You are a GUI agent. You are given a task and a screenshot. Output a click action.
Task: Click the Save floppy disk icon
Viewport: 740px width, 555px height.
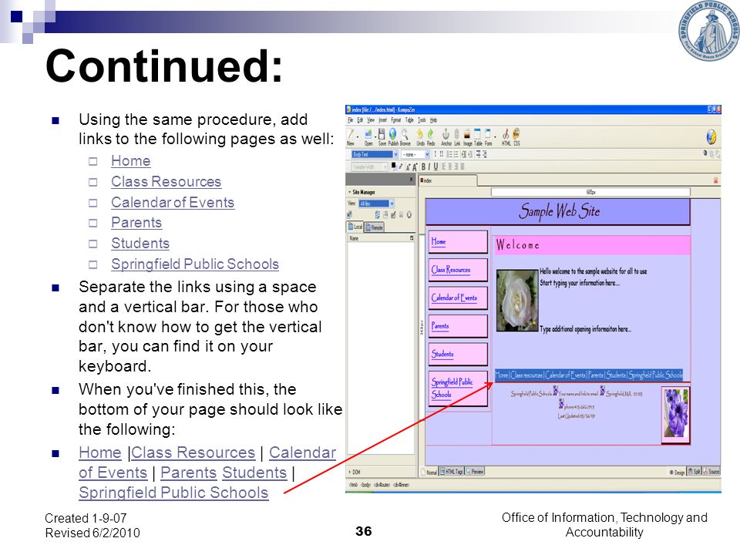382,134
